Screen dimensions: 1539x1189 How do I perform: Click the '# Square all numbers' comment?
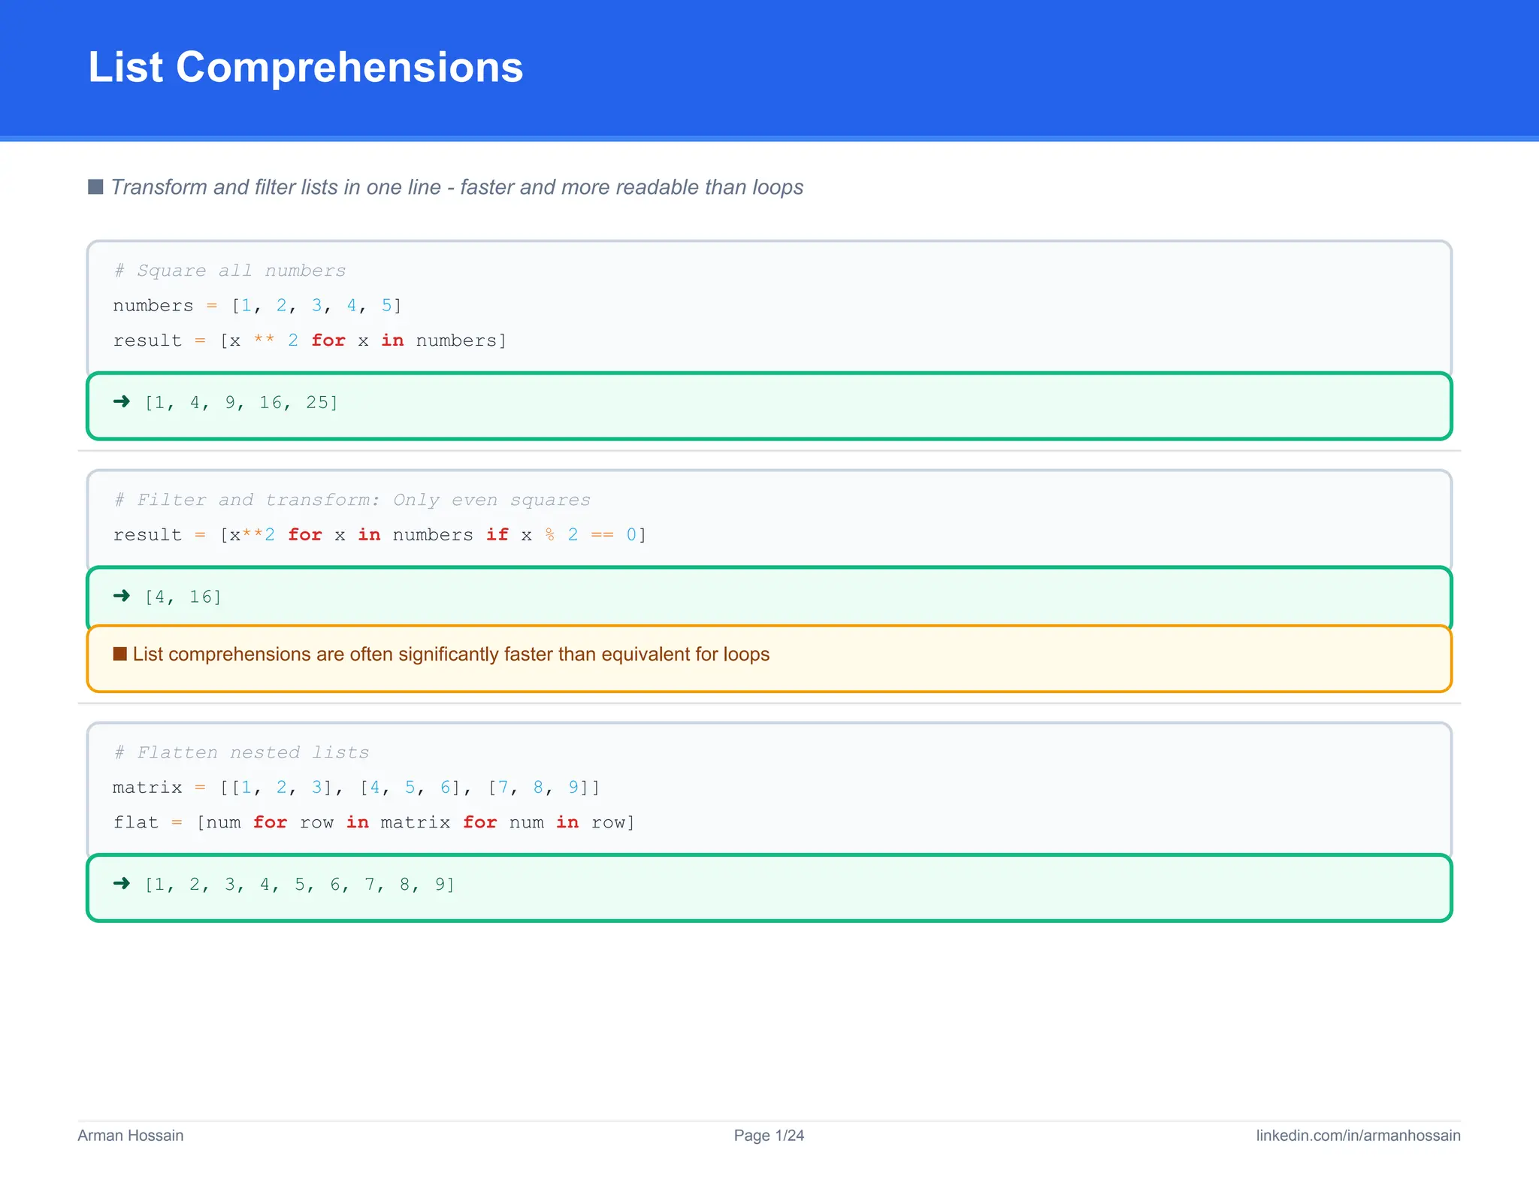point(230,271)
